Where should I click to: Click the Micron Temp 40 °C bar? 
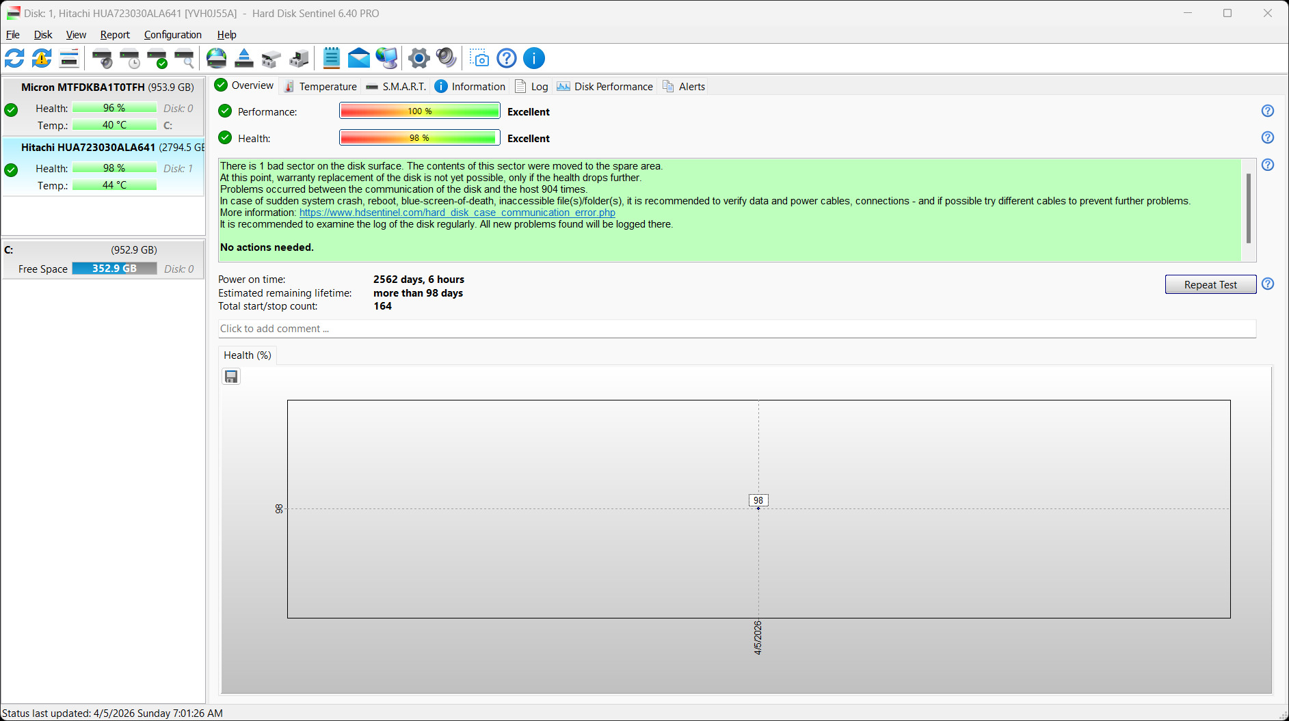(x=114, y=125)
